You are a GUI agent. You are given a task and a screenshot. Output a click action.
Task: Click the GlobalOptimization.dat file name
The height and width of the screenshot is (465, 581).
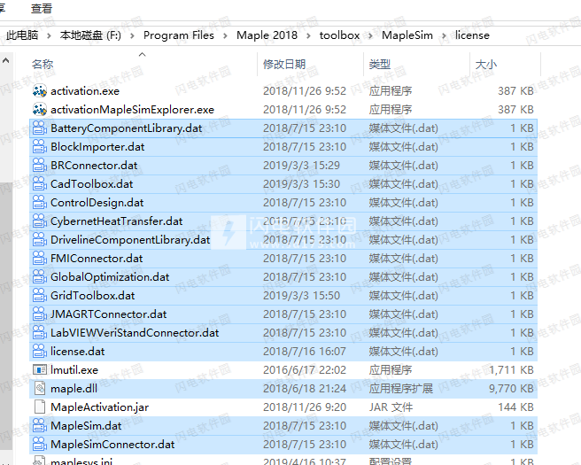tap(110, 276)
